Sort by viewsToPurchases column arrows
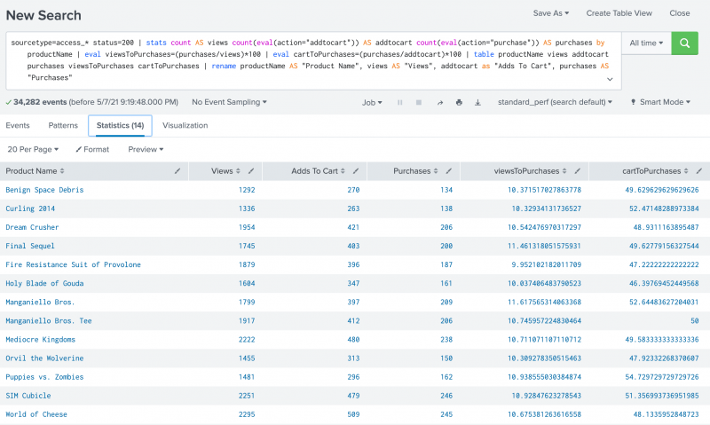 pyautogui.click(x=564, y=171)
